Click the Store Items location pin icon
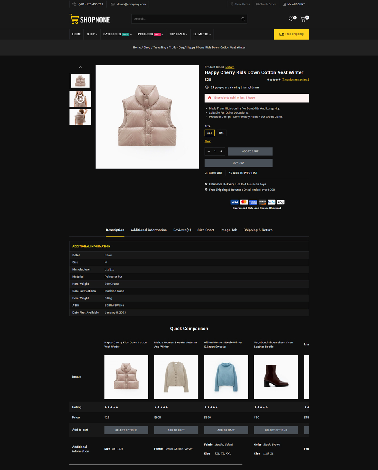The image size is (378, 470). coord(232,4)
